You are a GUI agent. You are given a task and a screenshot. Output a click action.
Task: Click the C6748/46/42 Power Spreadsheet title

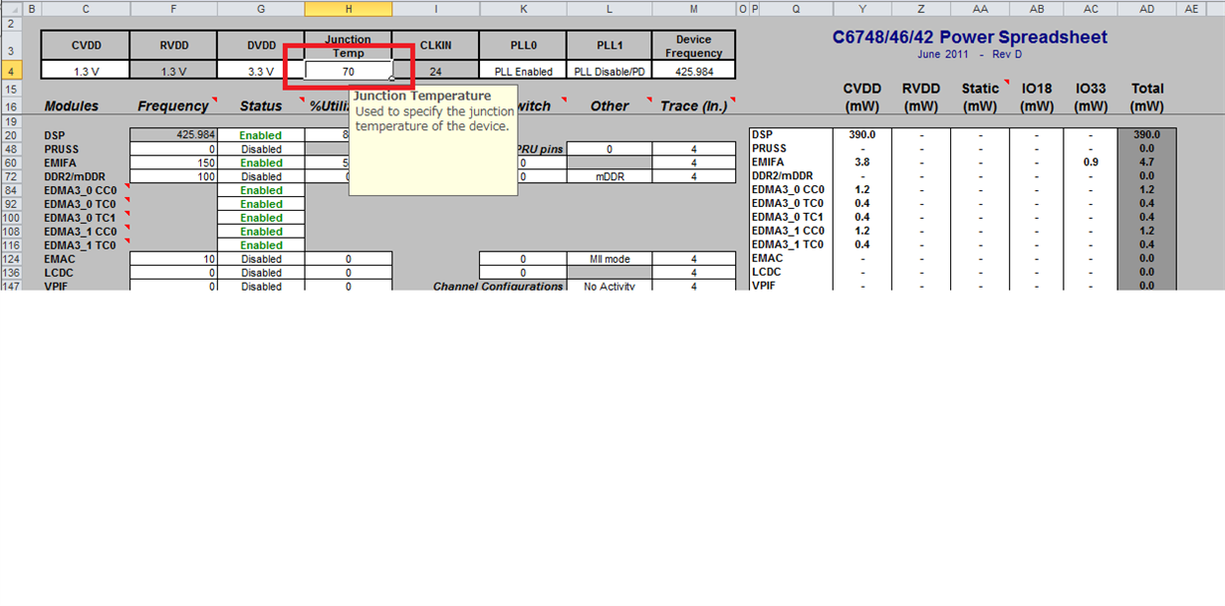click(x=969, y=38)
